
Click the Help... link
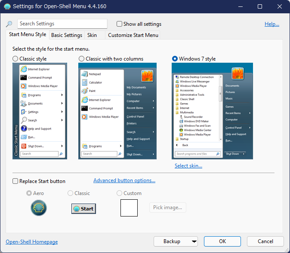[x=272, y=24]
